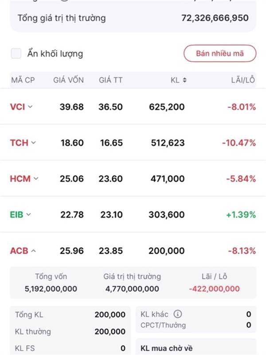Tap the info icon beside KL khác
The width and height of the screenshot is (266, 355).
click(x=178, y=314)
